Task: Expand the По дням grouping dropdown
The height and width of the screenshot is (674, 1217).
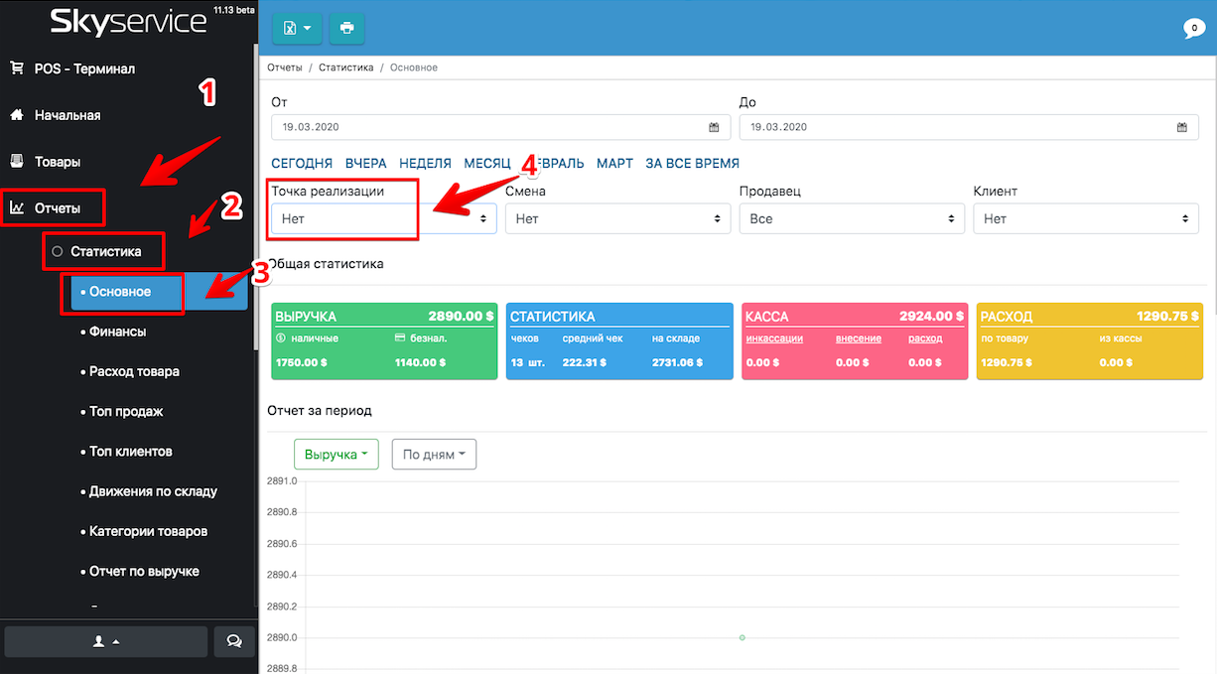Action: (x=434, y=455)
